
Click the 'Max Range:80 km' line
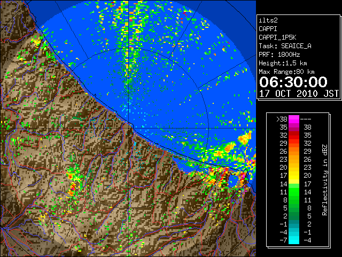(x=286, y=72)
